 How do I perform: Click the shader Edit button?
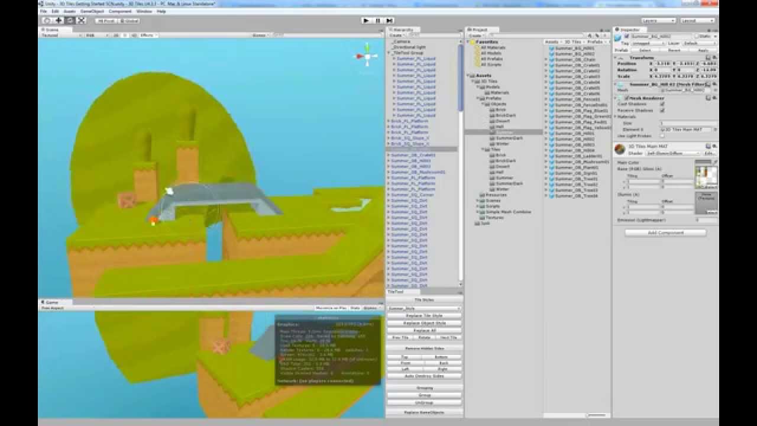click(709, 153)
